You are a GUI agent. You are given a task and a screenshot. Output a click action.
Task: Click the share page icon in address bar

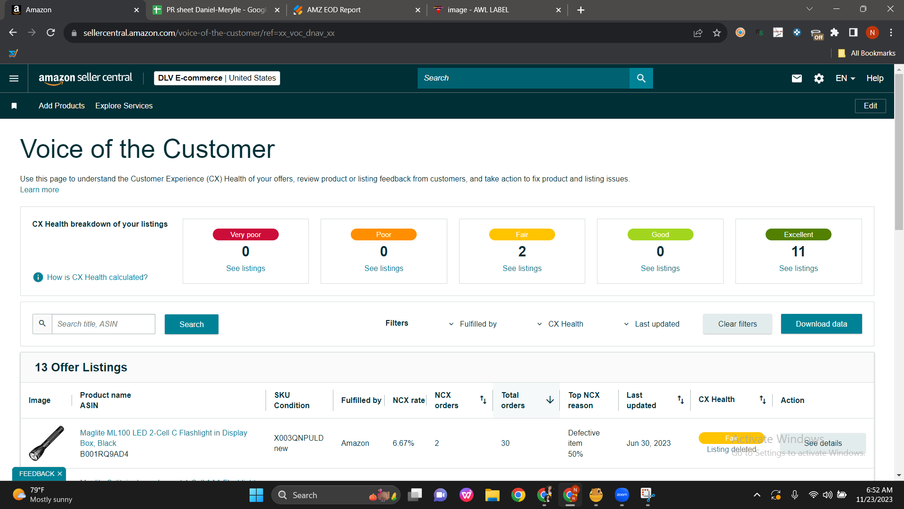pyautogui.click(x=698, y=33)
